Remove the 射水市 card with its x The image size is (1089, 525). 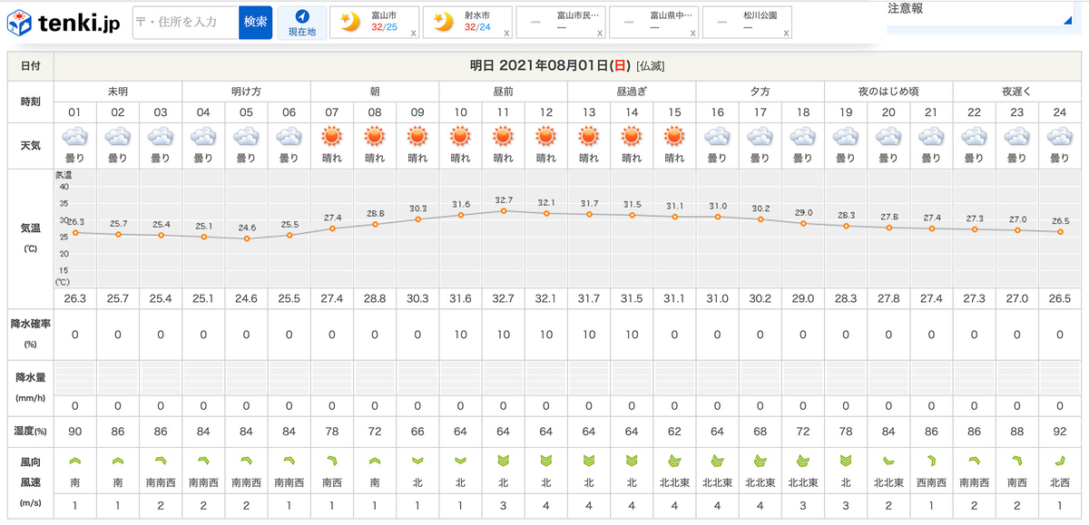(506, 34)
